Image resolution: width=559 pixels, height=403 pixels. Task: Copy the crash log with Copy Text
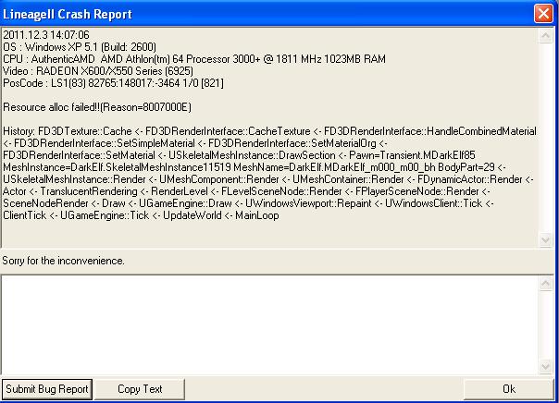[140, 389]
